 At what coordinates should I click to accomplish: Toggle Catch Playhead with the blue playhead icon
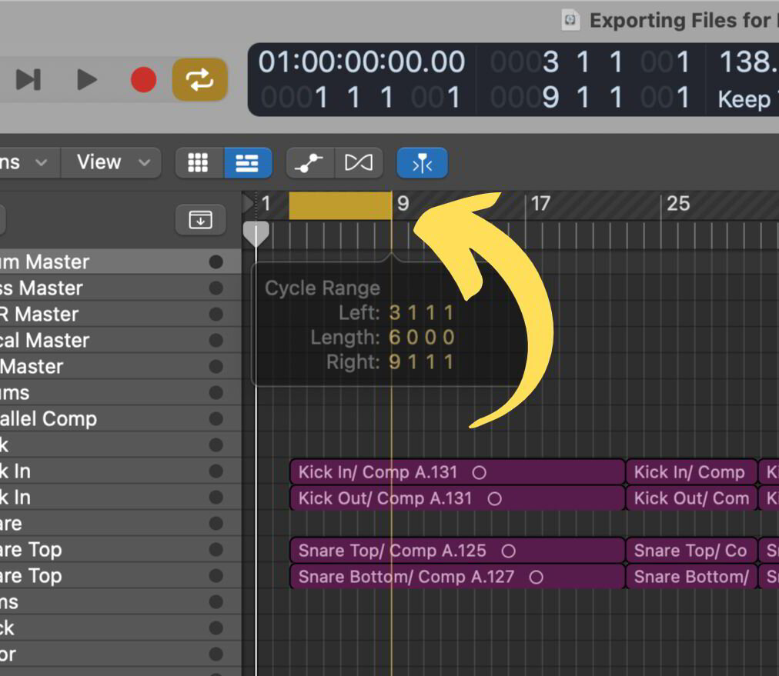(422, 162)
